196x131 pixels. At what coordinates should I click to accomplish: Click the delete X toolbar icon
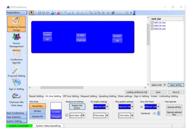pos(108,12)
